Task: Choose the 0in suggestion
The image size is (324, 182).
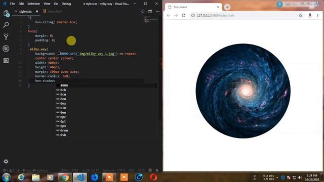Action: coord(106,108)
